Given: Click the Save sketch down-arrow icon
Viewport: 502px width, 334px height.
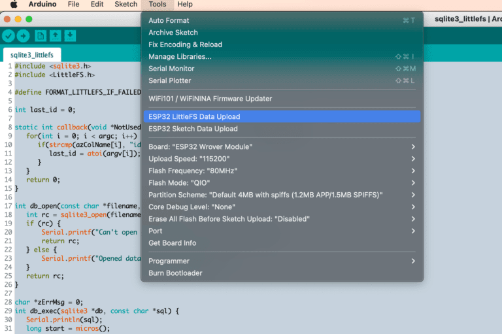Looking at the screenshot, I should coord(70,37).
